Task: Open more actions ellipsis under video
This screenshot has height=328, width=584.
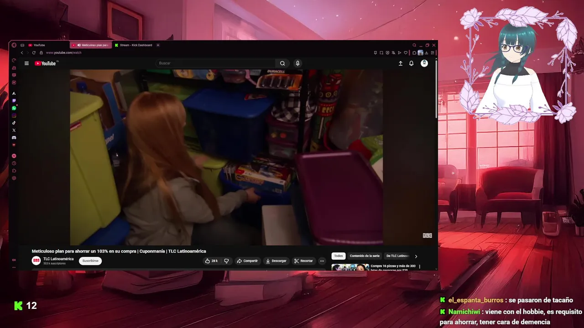Action: [x=322, y=261]
